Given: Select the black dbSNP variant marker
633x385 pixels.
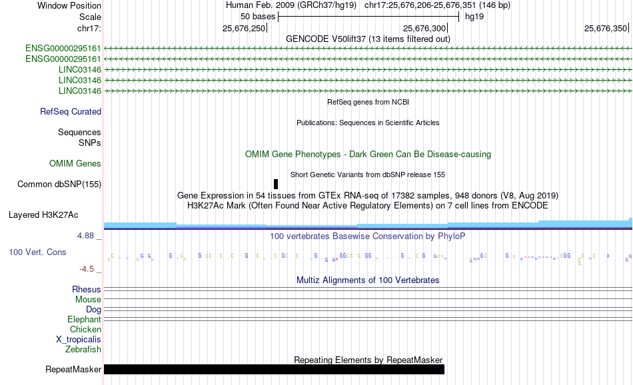Looking at the screenshot, I should click(276, 184).
